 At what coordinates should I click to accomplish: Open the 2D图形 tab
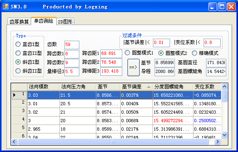(65, 21)
